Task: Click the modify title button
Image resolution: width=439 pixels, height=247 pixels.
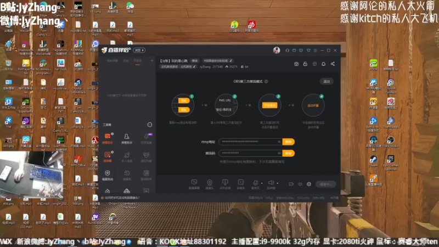Action: tap(195, 61)
